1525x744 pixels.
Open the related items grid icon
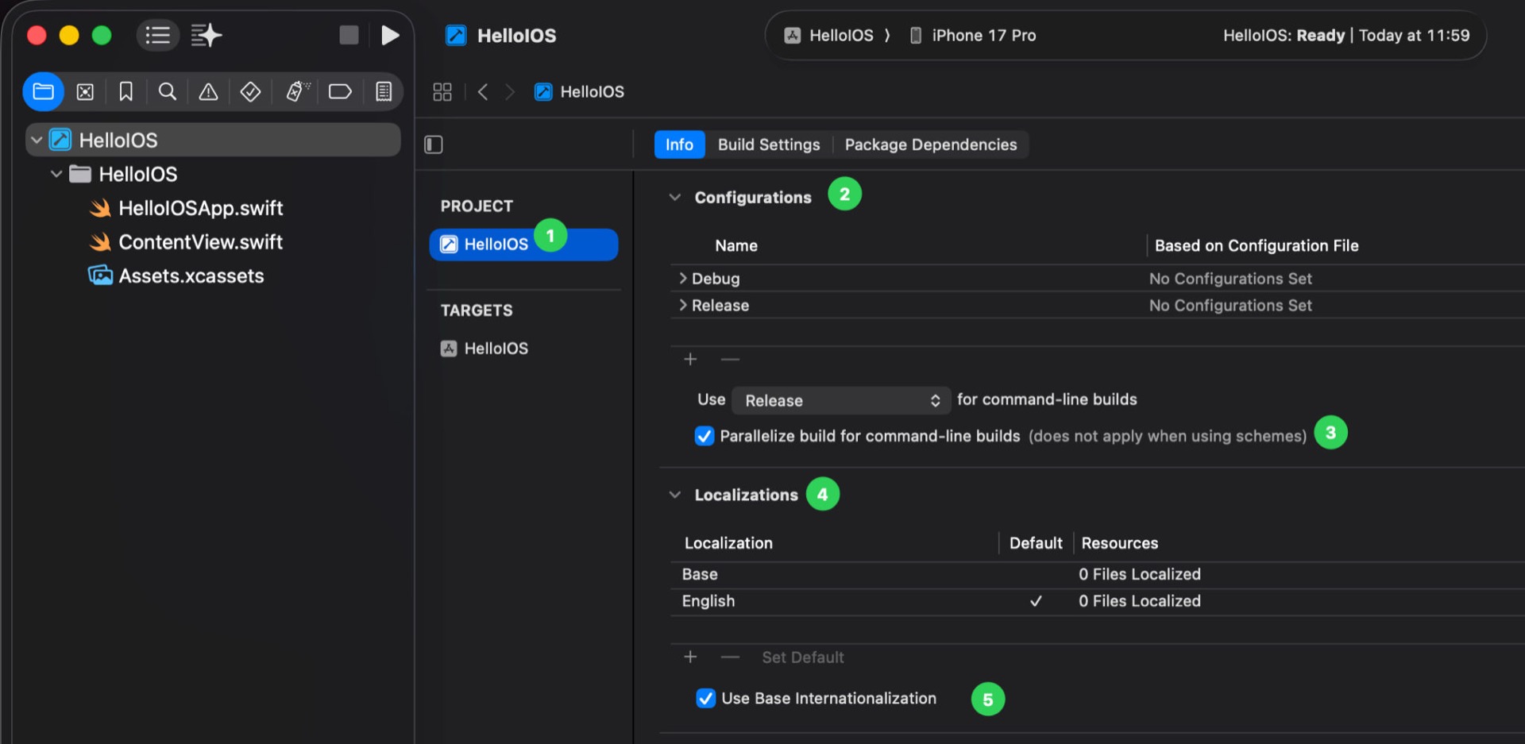(x=442, y=92)
